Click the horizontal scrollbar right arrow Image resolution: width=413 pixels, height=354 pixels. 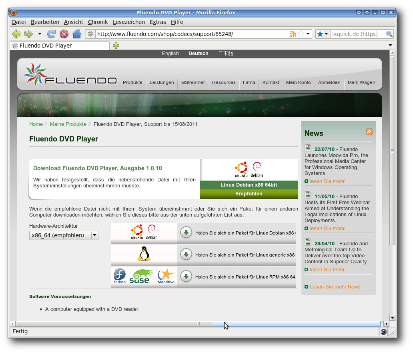[x=386, y=324]
